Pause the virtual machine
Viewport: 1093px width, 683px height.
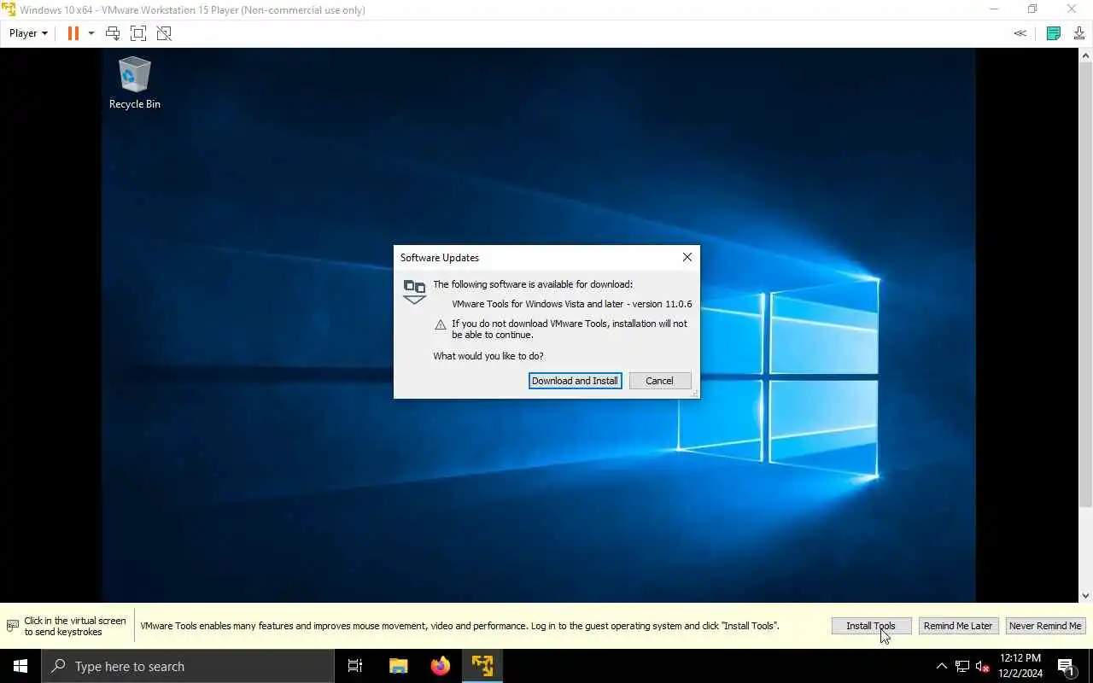[73, 33]
